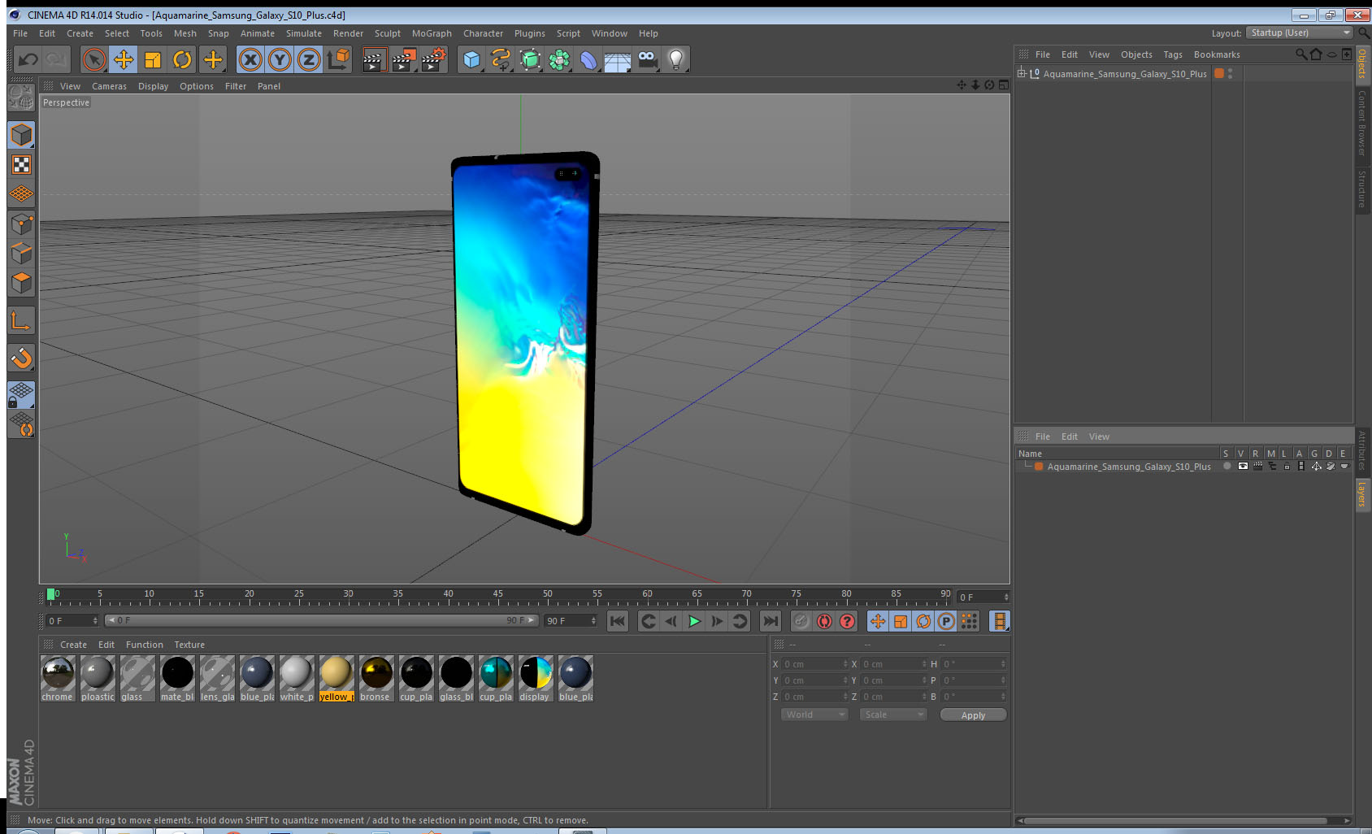Go to end of animation
This screenshot has width=1372, height=834.
[x=770, y=622]
